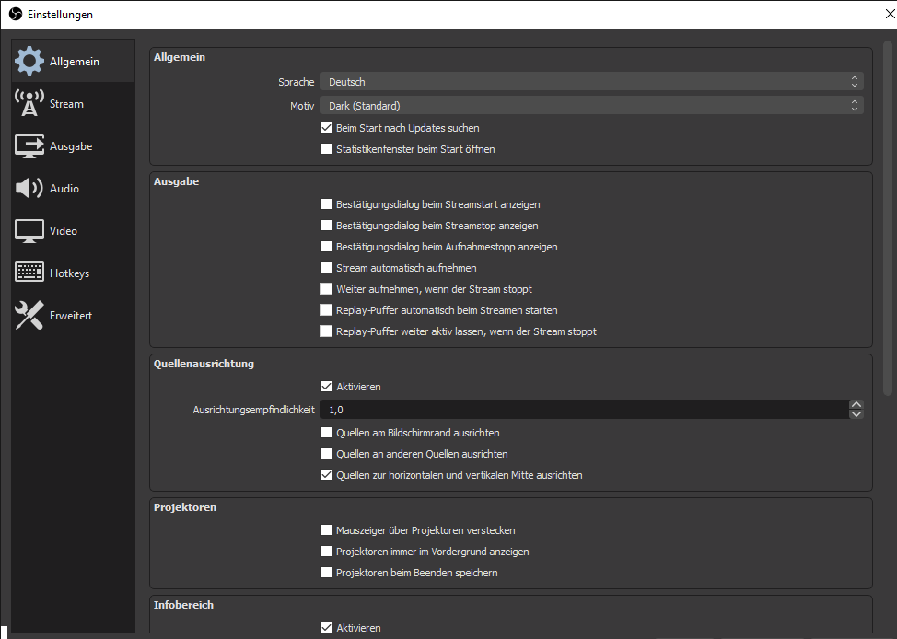Viewport: 897px width, 639px height.
Task: Disable Beim Start nach Updates suchen
Action: (x=326, y=128)
